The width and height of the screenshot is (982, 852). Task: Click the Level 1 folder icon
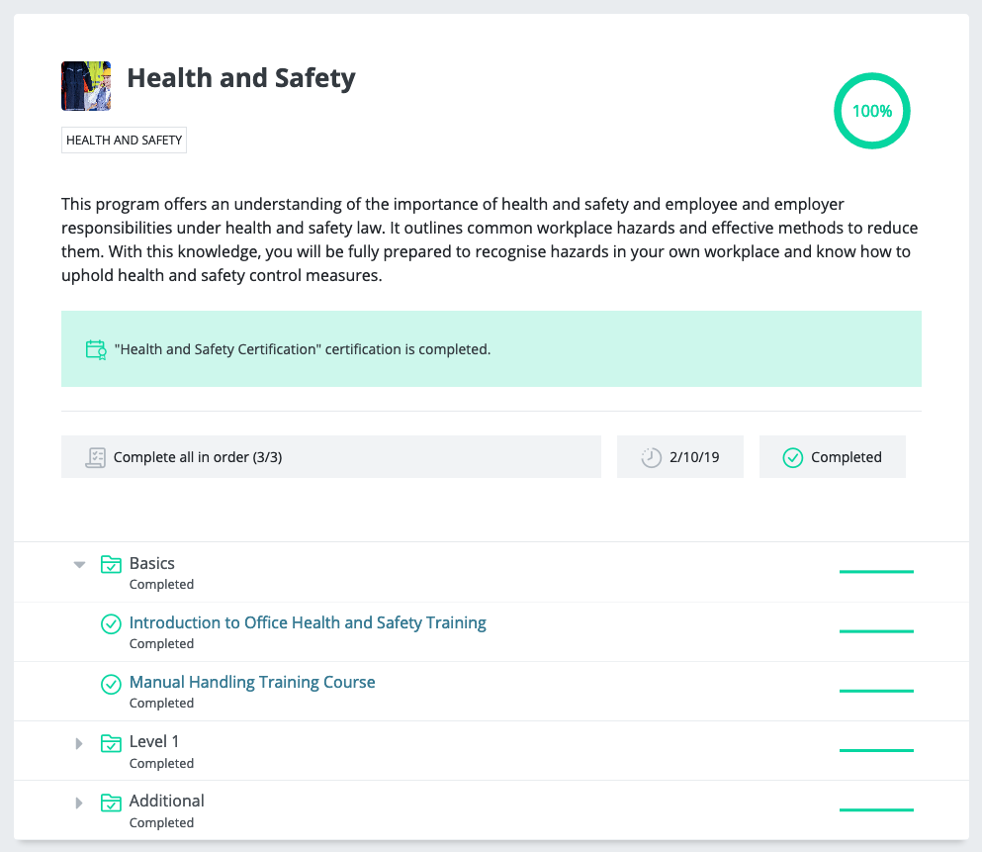pyautogui.click(x=111, y=742)
